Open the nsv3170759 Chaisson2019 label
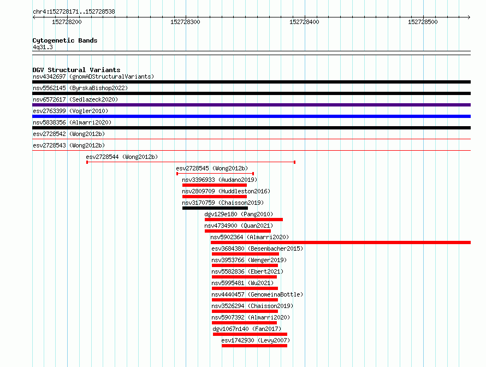This screenshot has height=367, width=486. click(223, 203)
